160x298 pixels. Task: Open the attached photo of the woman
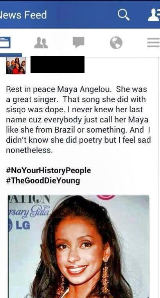[79, 246]
